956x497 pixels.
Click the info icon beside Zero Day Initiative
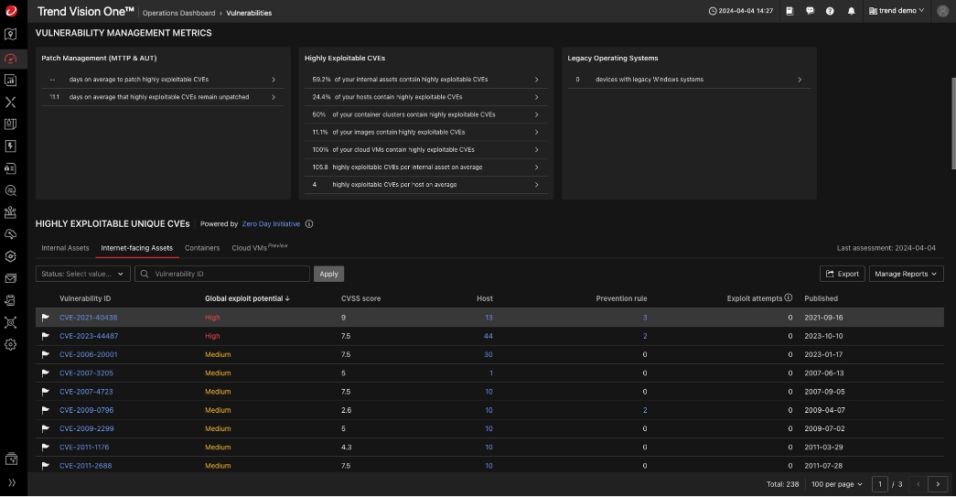[309, 224]
